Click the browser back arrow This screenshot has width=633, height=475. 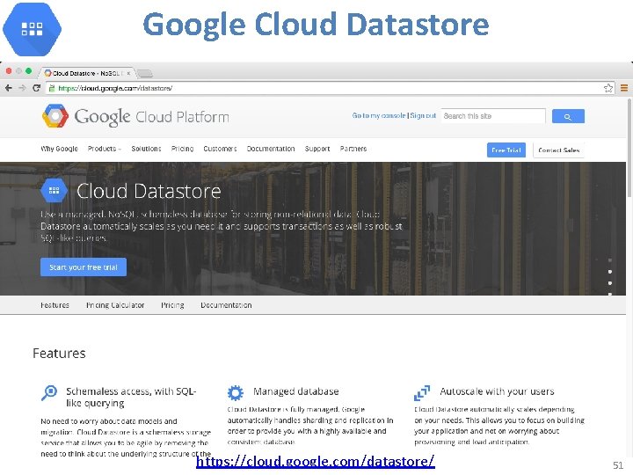9,88
